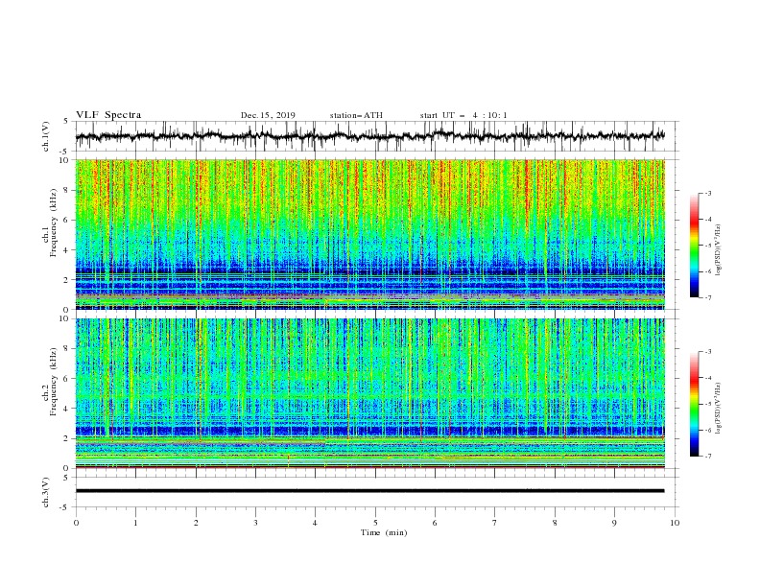Click the lower color bar "-5" tick label

[x=708, y=404]
